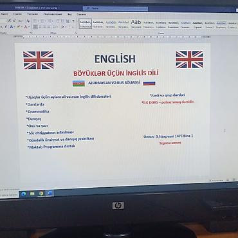Open the Change Case (Aa) dropdown
This screenshot has width=238, height=238.
click(x=21, y=21)
